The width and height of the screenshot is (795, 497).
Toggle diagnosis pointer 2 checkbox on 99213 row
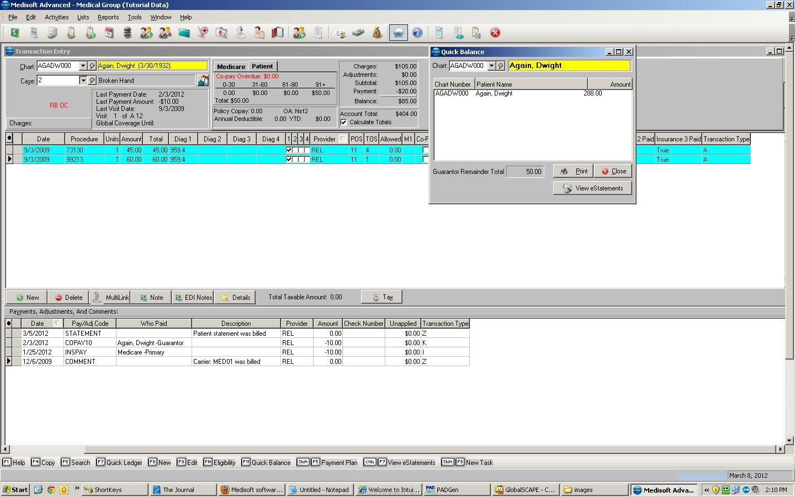tap(295, 160)
